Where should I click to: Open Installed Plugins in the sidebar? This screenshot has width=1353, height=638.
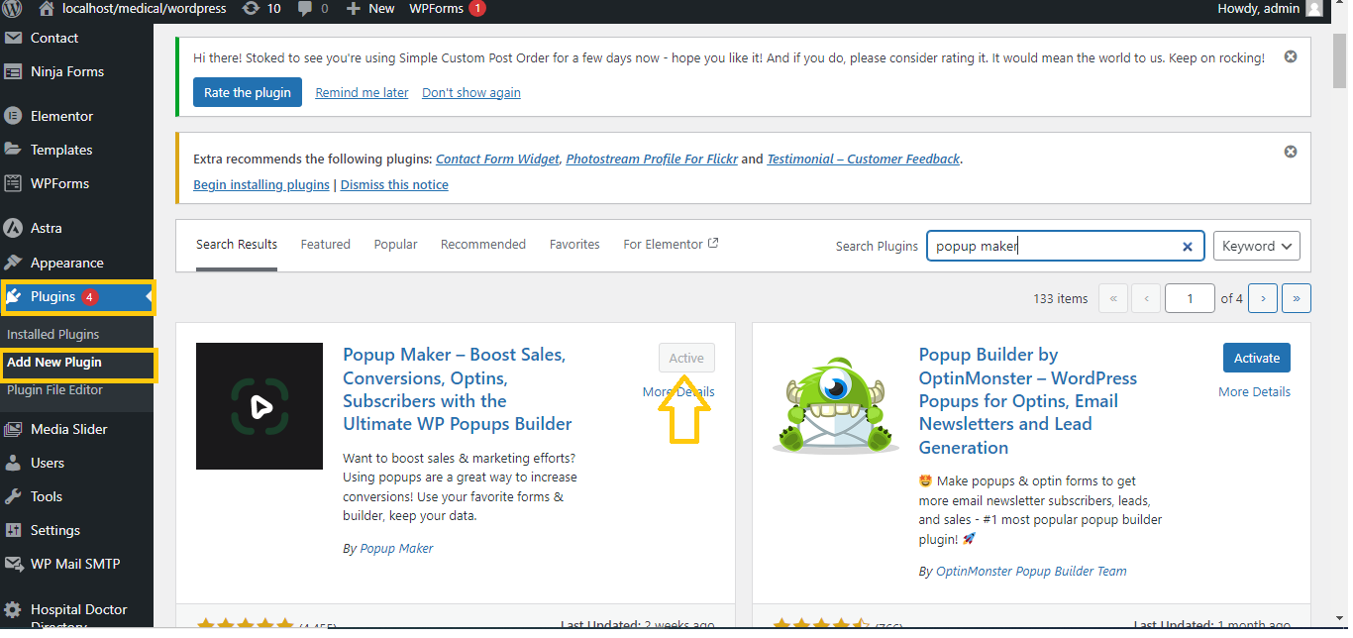pyautogui.click(x=53, y=335)
